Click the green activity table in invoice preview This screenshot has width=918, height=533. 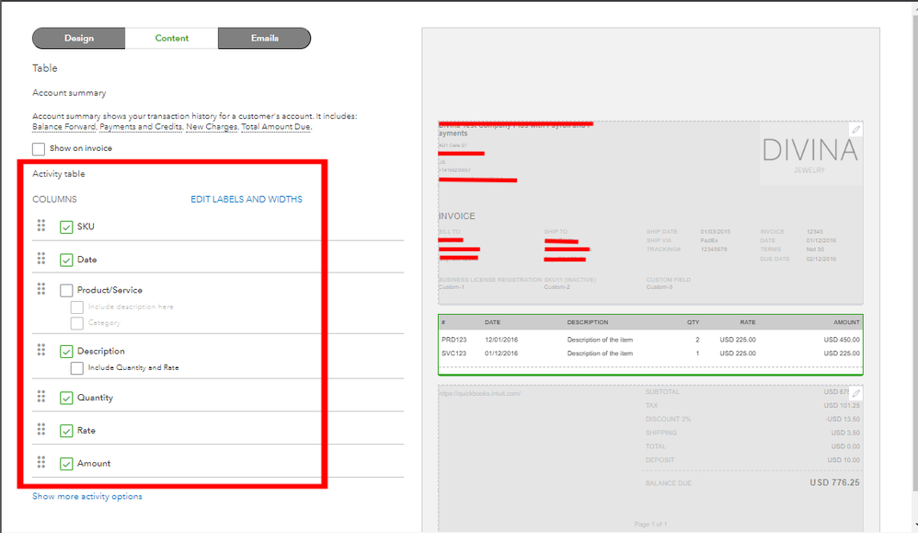[648, 342]
